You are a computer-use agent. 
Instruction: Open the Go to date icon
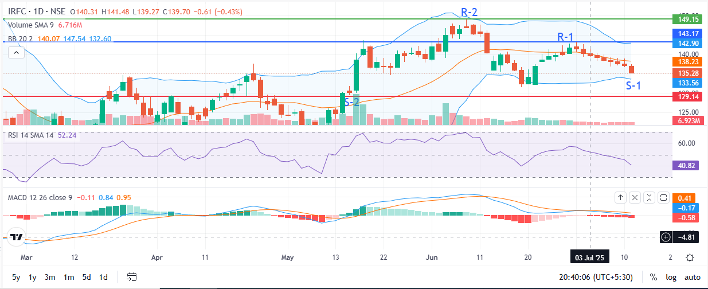click(x=132, y=276)
